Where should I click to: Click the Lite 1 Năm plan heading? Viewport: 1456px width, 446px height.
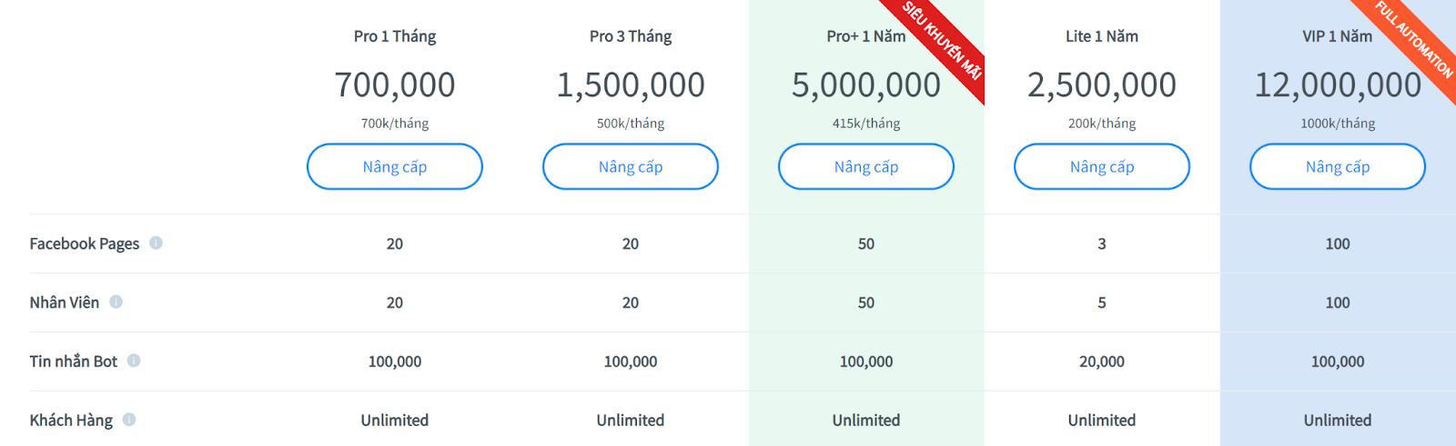[1102, 36]
